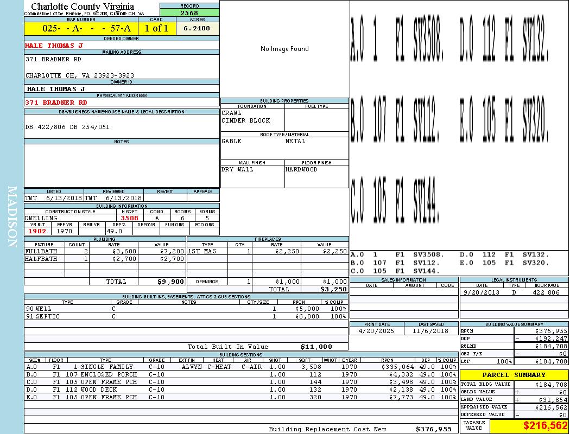Click the PARCEL SUMMARY yellow header
Viewport: 570px width, 434px height.
point(514,375)
